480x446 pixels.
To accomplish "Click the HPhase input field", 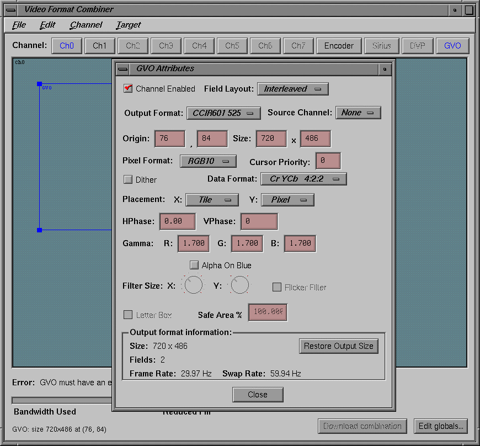I will 177,221.
